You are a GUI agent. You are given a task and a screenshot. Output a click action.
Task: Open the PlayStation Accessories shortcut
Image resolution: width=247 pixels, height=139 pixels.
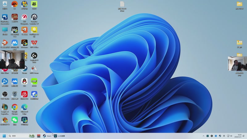[x=5, y=19]
